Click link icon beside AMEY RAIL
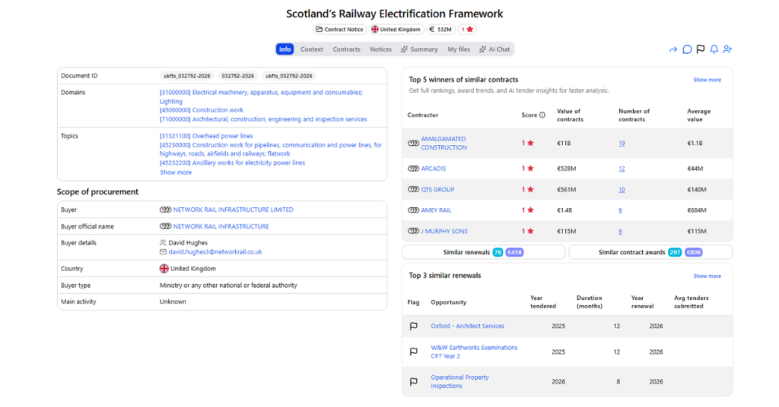This screenshot has height=407, width=779. pyautogui.click(x=413, y=210)
